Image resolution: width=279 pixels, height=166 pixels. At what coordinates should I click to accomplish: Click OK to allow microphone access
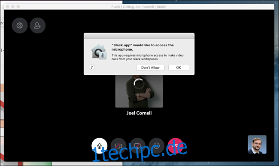click(x=179, y=67)
